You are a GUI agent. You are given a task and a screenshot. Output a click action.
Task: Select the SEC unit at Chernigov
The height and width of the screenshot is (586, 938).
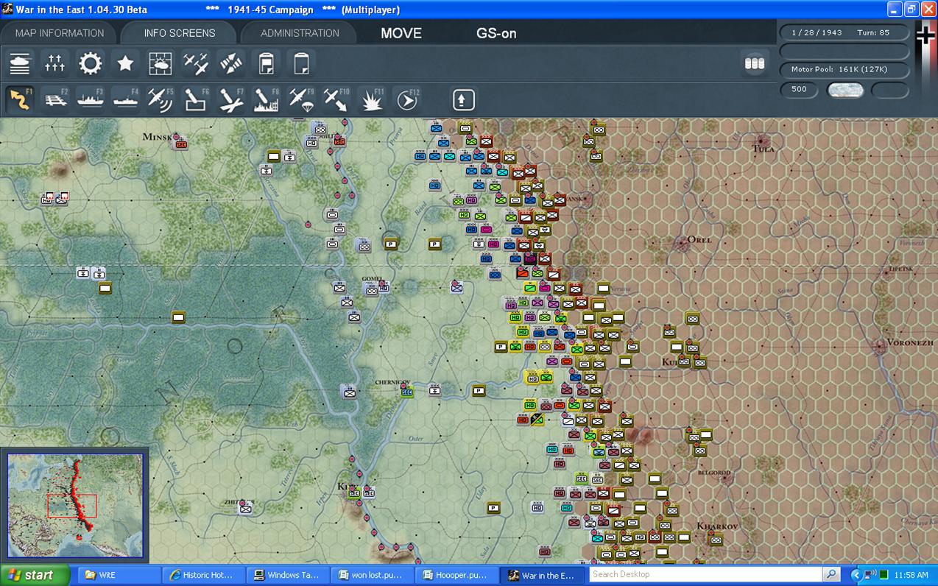point(406,392)
